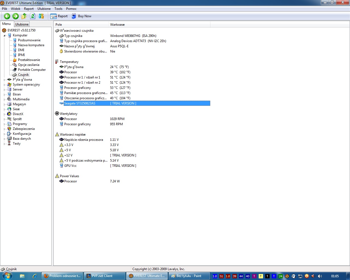Switch to Bez tytułu - Paint window
The height and width of the screenshot is (280, 350).
coord(189,276)
